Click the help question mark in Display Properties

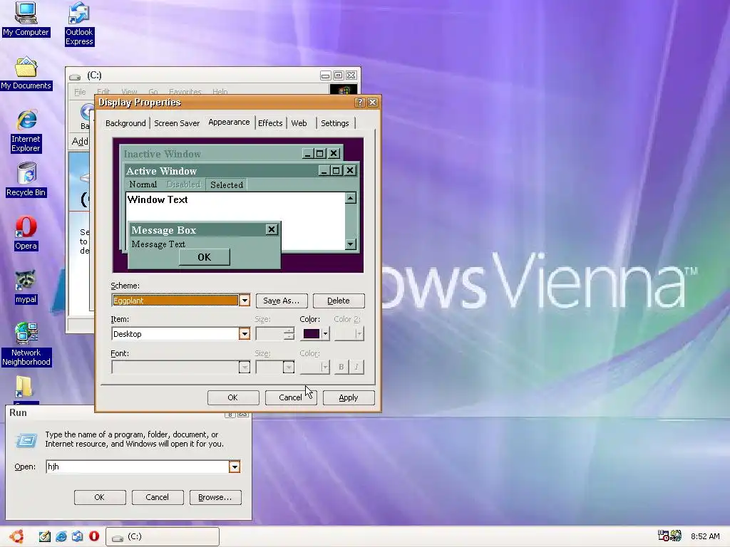click(x=359, y=103)
